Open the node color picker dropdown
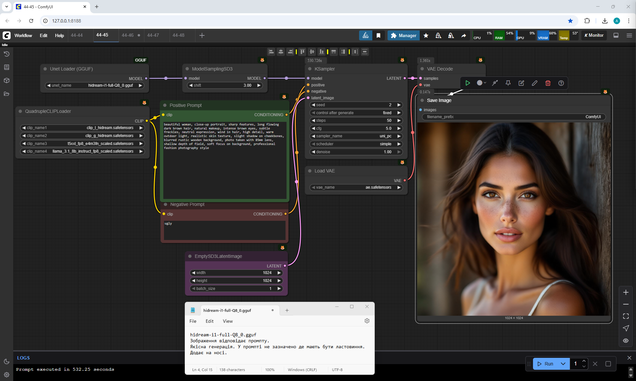 (481, 83)
